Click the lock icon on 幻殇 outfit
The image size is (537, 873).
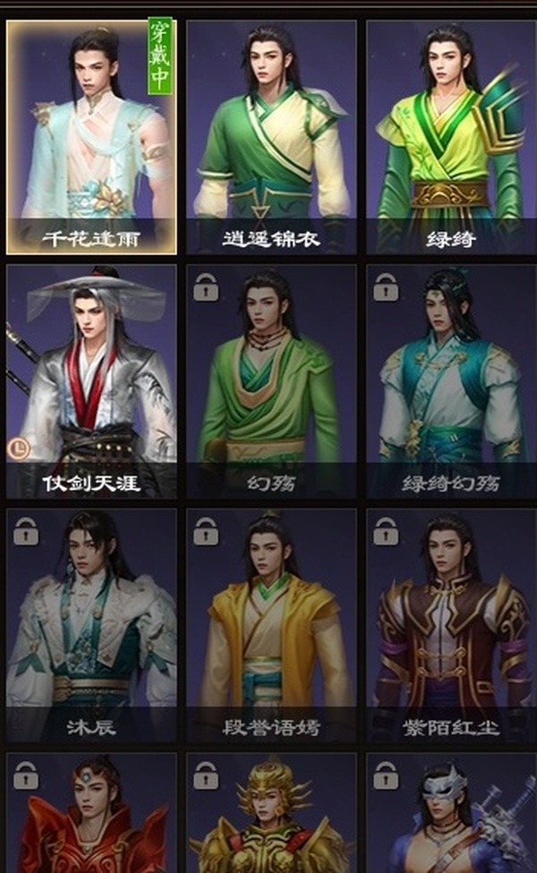[206, 287]
